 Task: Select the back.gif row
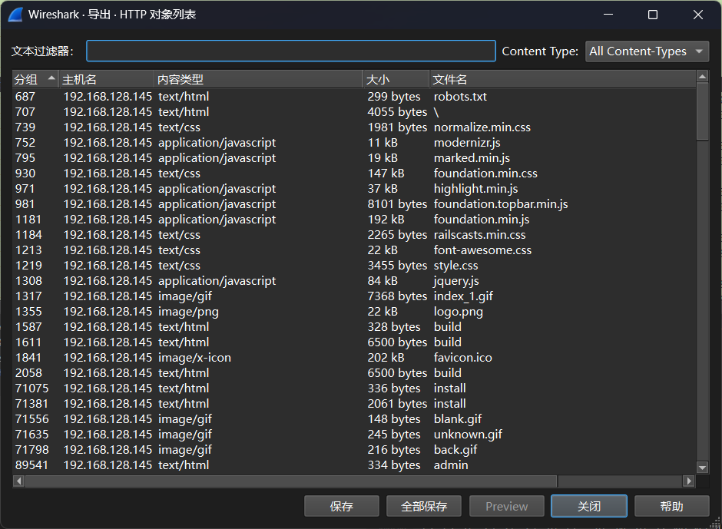tap(354, 449)
